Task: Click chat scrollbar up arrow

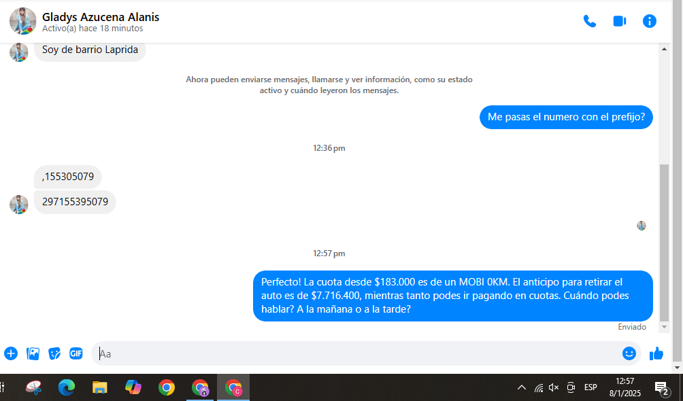Action: pyautogui.click(x=664, y=49)
